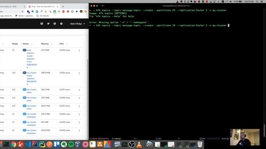The height and width of the screenshot is (149, 266).
Task: Click the terminal error line about missing namespace
Action: [x=119, y=22]
